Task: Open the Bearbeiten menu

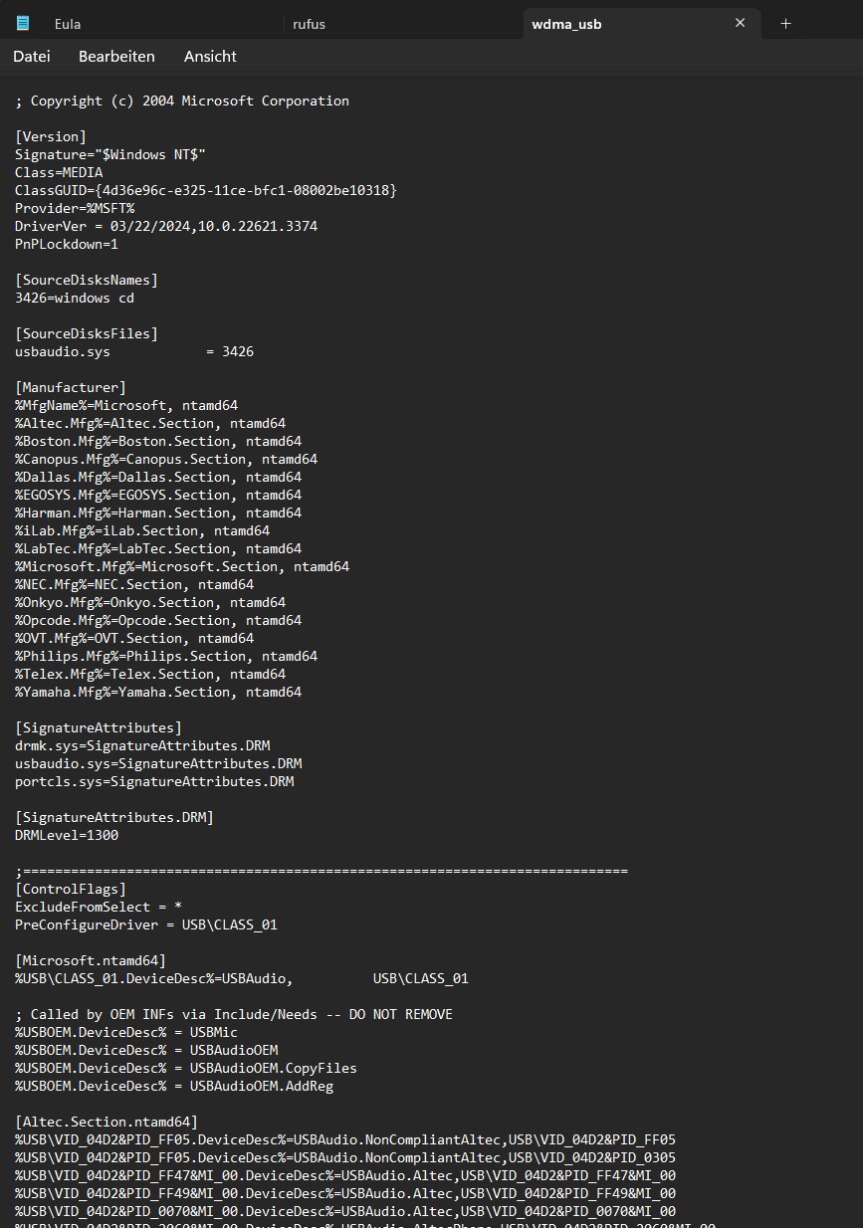Action: point(116,57)
